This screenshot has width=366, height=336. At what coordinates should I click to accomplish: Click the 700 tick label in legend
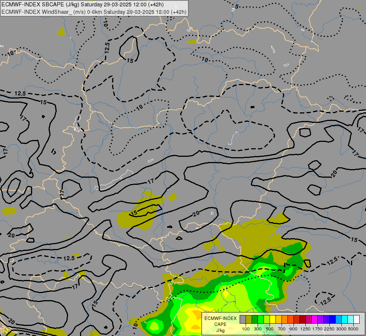click(282, 329)
